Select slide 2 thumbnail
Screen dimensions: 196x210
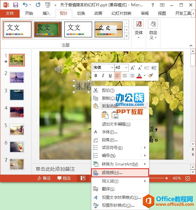pyautogui.click(x=17, y=78)
